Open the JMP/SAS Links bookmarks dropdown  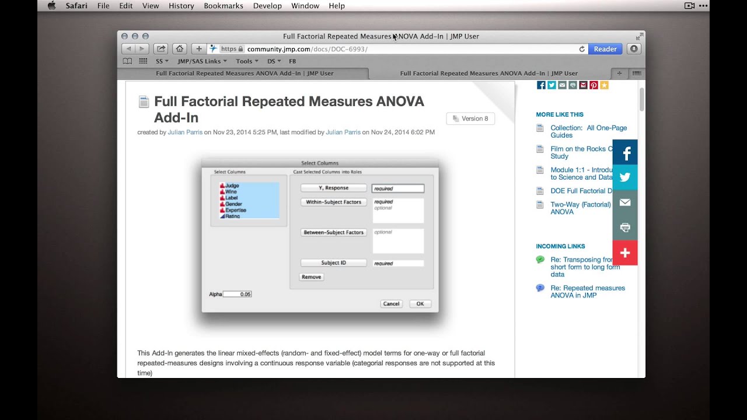202,61
